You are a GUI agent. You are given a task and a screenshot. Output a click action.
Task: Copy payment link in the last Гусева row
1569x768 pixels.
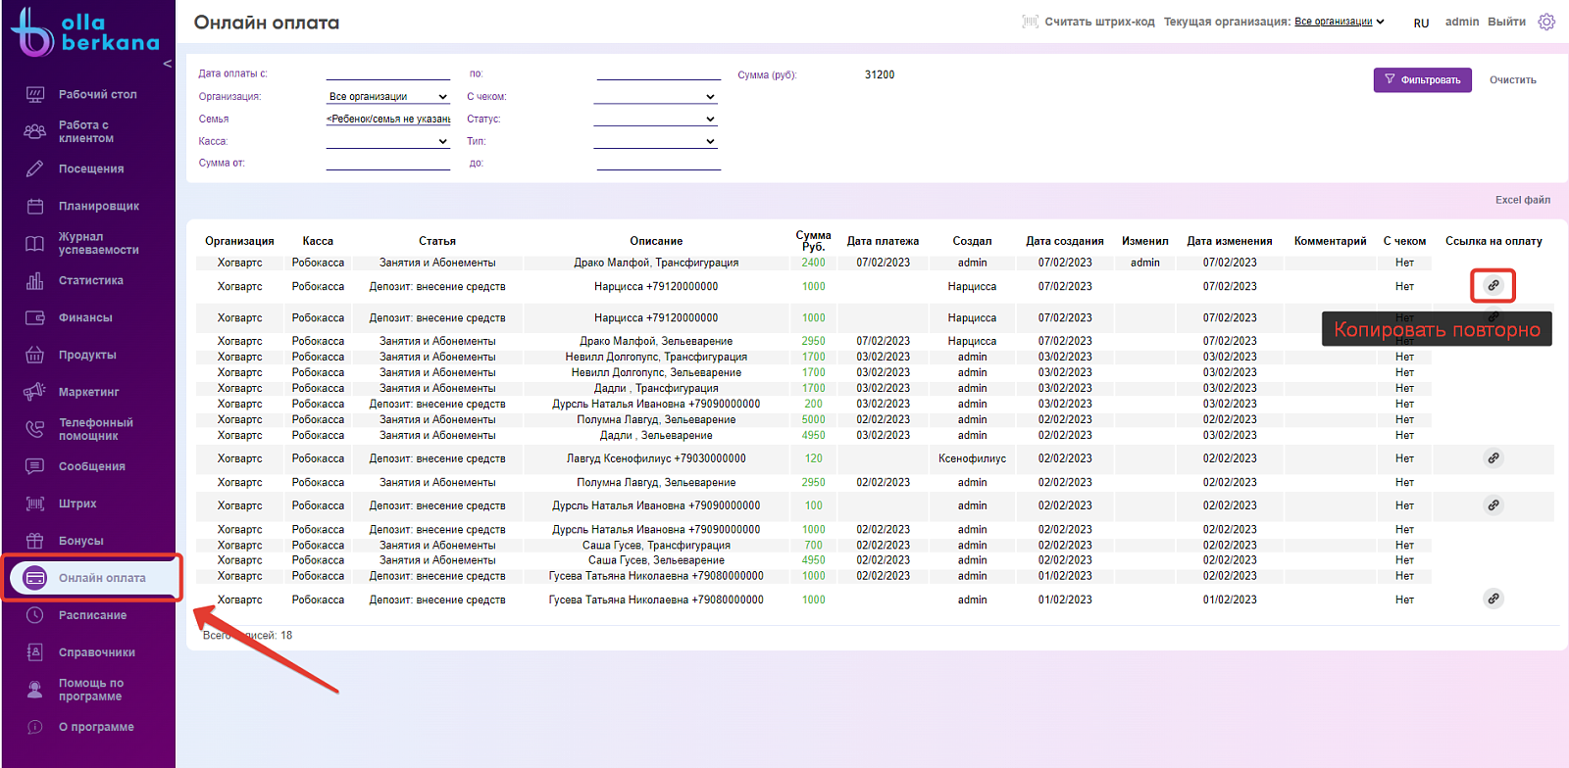[1493, 599]
